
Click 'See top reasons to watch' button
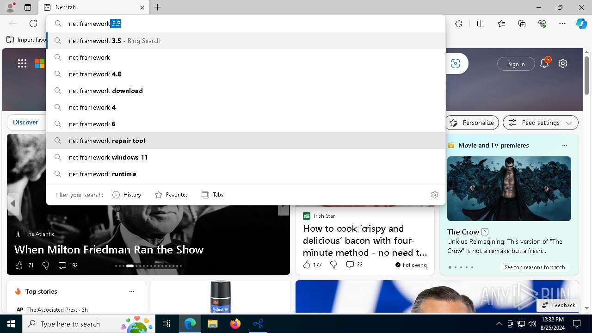(535, 267)
